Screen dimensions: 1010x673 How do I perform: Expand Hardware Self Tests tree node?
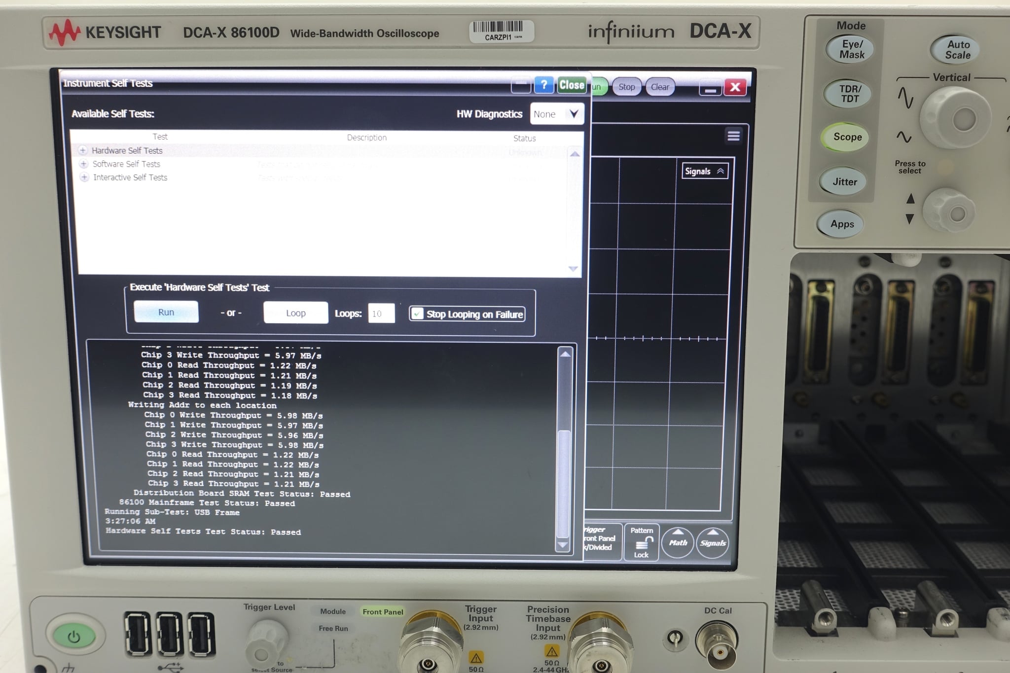click(x=83, y=150)
